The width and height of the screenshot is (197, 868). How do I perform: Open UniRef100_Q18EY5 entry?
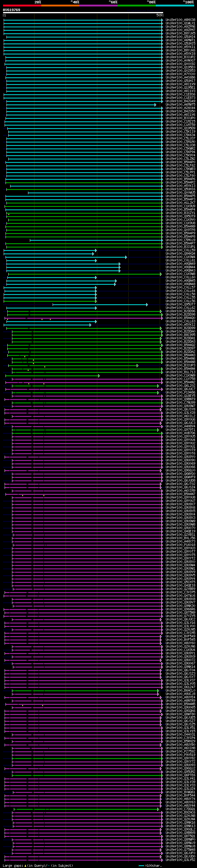pyautogui.click(x=180, y=396)
